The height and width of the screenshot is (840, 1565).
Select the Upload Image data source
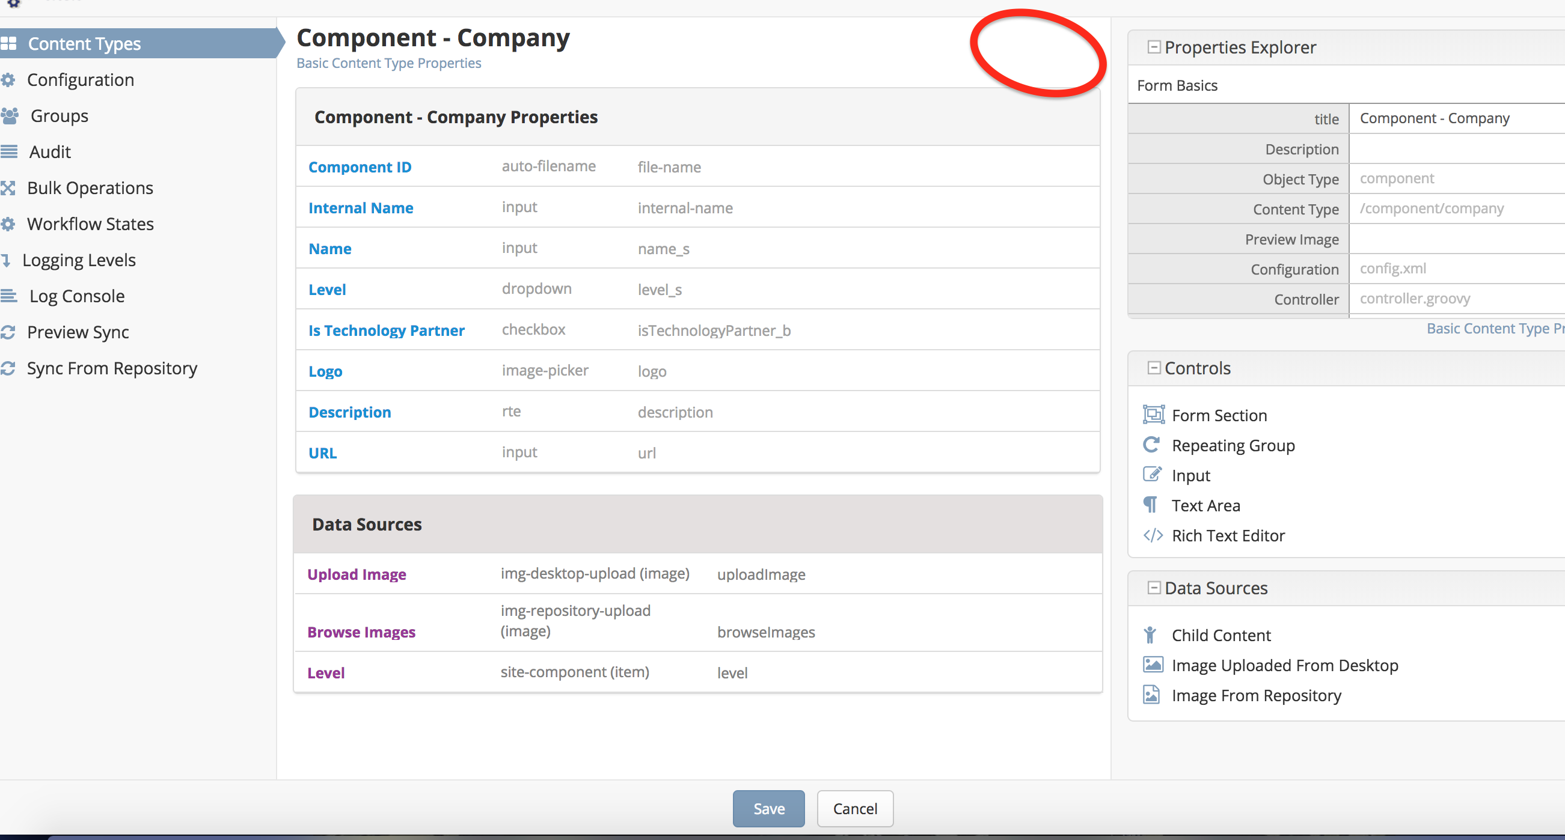point(697,573)
